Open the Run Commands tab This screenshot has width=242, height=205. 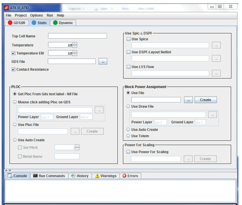coord(49,176)
